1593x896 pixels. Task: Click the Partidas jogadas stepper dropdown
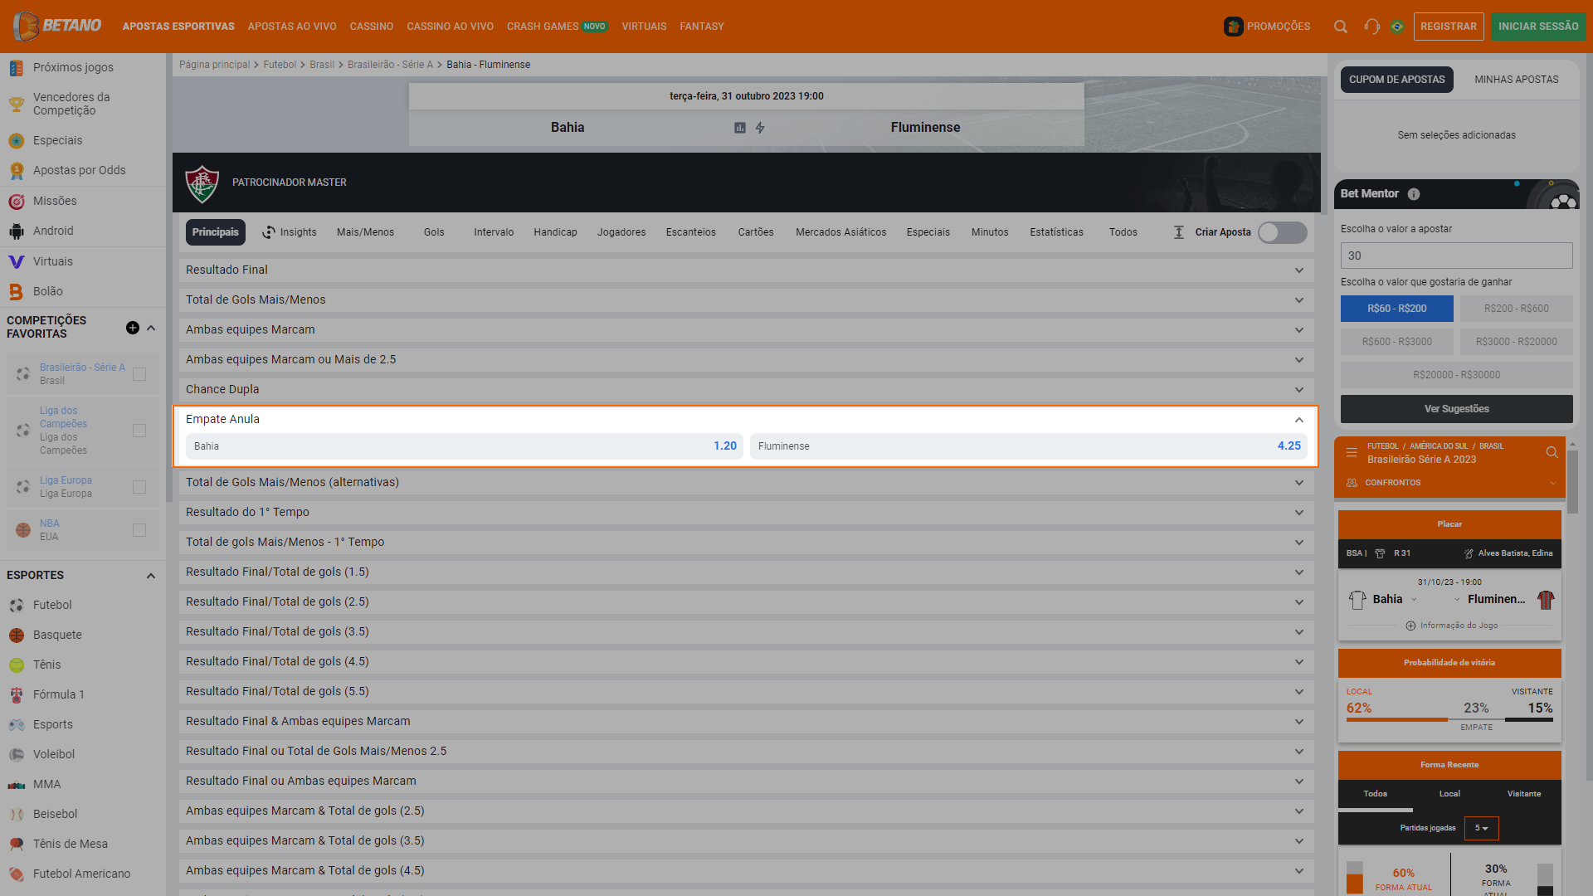point(1481,828)
